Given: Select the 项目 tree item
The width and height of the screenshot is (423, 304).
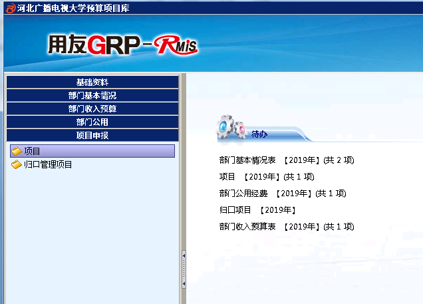Looking at the screenshot, I should pos(33,152).
